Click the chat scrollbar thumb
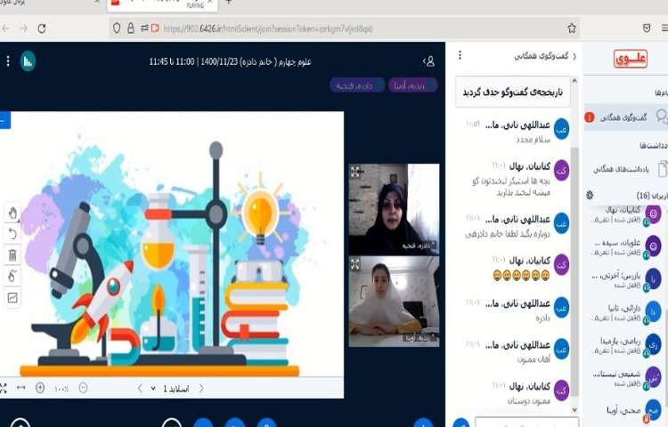 (574, 271)
